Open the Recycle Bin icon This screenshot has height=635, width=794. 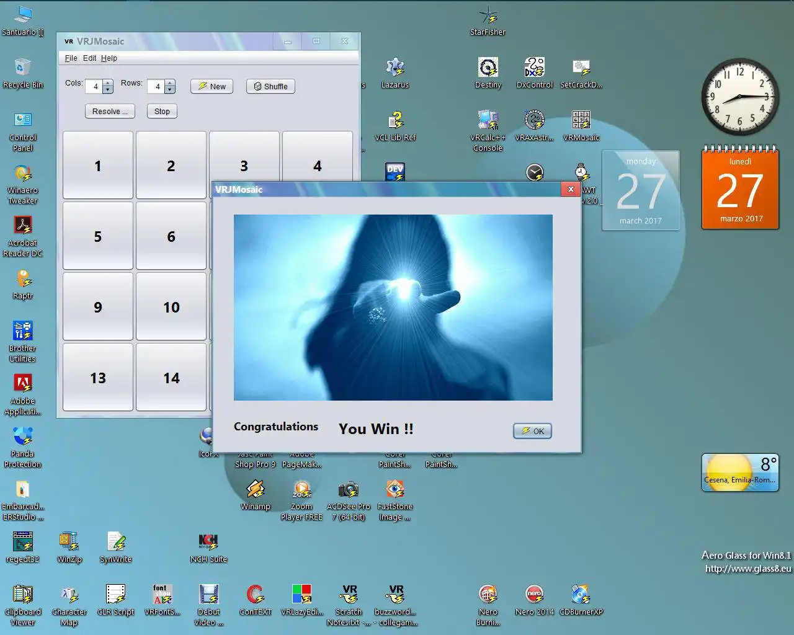click(23, 73)
